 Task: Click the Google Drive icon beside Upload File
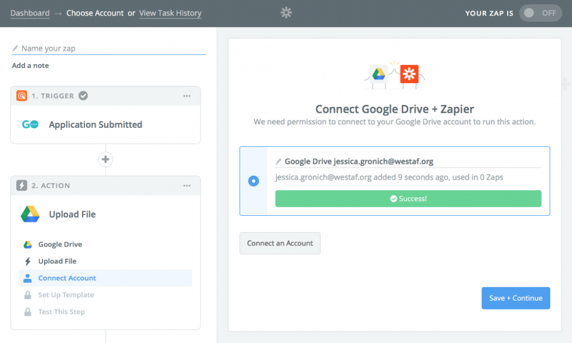click(x=30, y=214)
